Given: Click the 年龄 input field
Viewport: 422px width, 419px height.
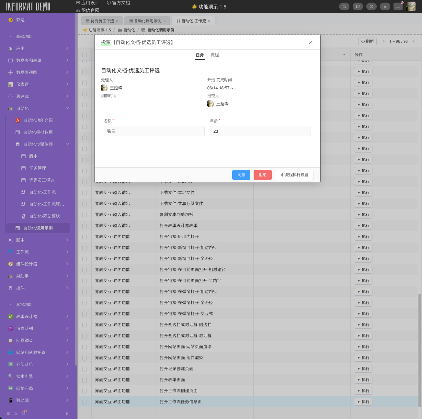Looking at the screenshot, I should (260, 131).
